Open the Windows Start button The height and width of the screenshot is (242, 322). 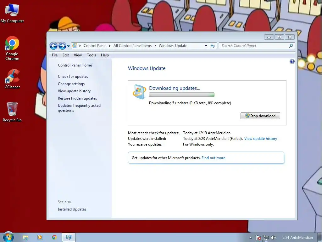click(8, 237)
